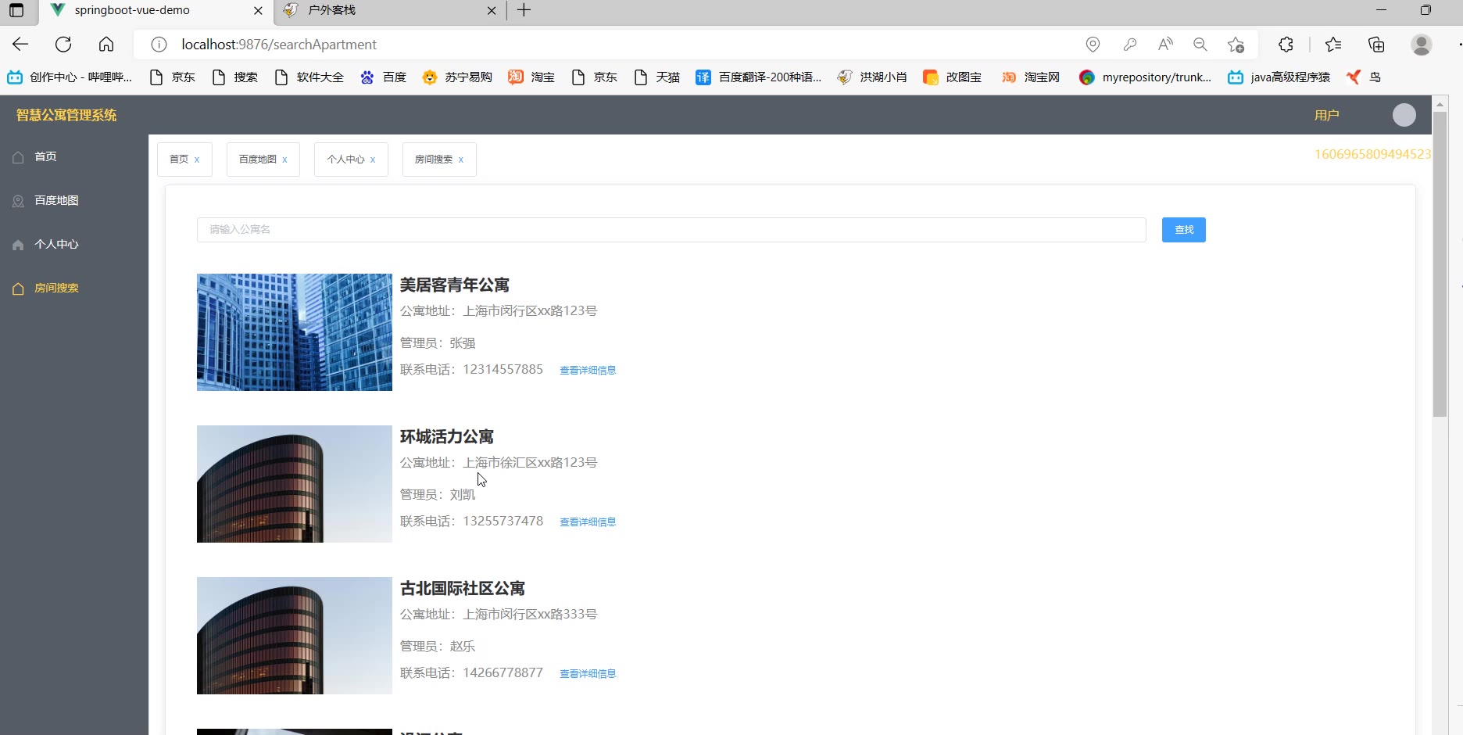The height and width of the screenshot is (735, 1463).
Task: Open myrepository/trunk bookmark
Action: coord(1145,77)
